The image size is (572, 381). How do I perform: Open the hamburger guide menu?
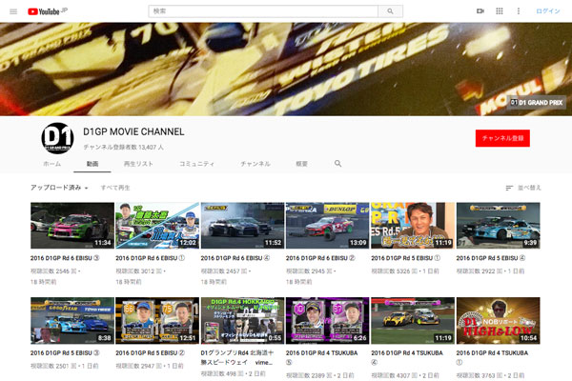(x=12, y=11)
